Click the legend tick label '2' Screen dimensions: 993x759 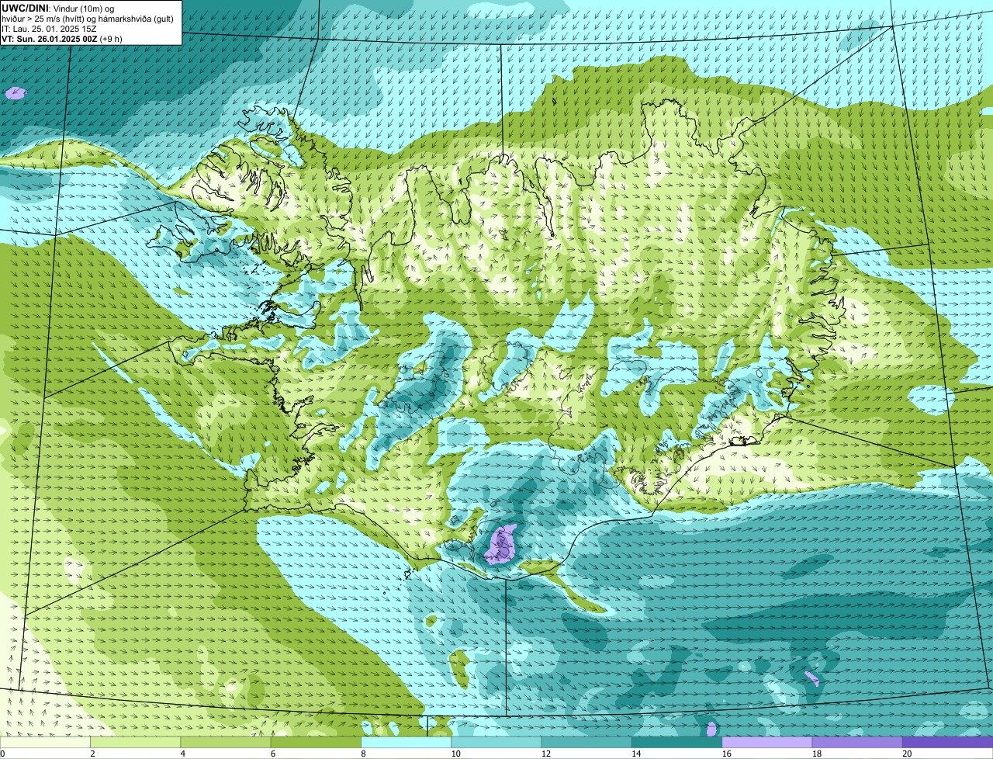point(92,754)
